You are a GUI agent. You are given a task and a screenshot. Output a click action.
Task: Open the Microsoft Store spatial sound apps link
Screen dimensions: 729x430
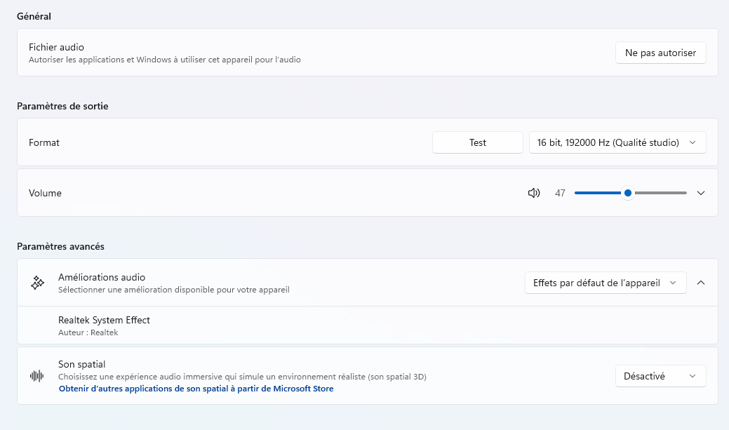point(196,389)
